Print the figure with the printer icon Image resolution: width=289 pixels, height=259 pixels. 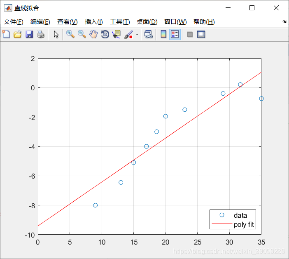click(x=41, y=34)
